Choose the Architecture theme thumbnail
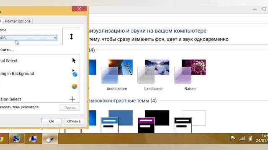268x150 pixels. click(x=117, y=71)
